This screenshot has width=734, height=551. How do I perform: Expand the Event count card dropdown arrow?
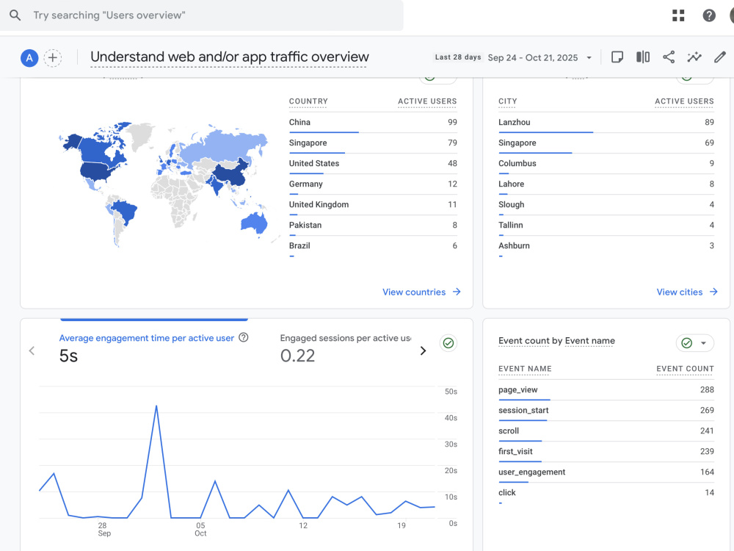703,343
